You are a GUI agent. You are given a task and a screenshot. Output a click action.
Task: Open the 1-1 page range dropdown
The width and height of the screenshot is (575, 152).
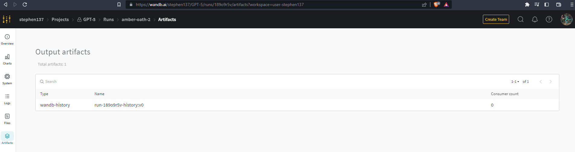[x=515, y=82]
